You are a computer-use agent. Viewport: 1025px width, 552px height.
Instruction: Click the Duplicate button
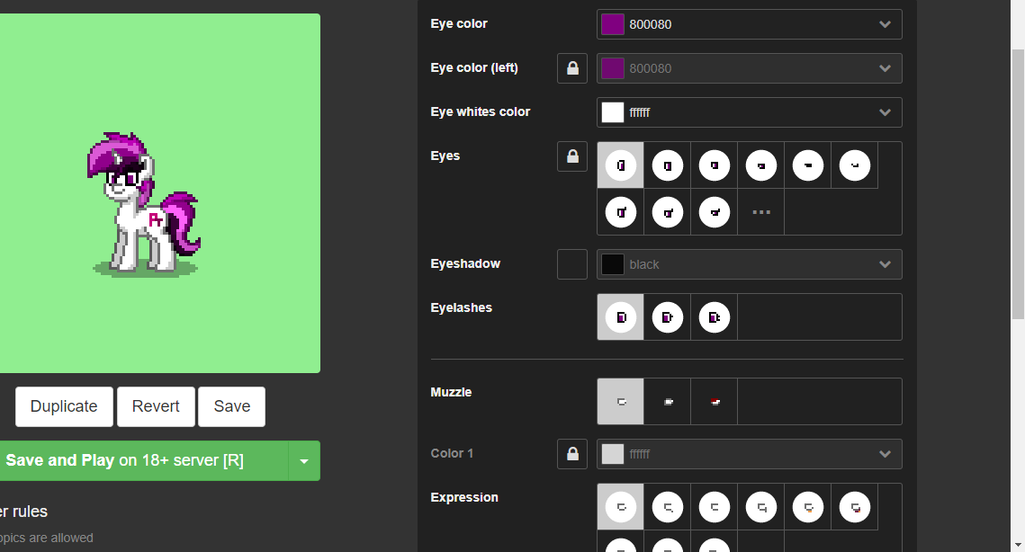click(64, 406)
